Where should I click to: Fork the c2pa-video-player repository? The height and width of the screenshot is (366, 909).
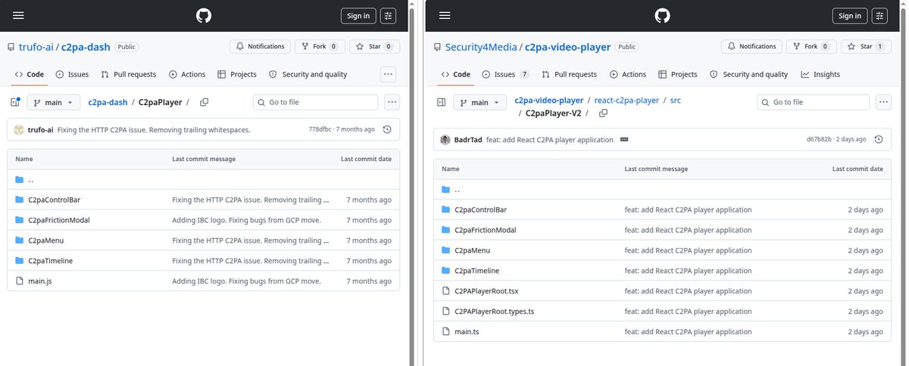coord(812,46)
